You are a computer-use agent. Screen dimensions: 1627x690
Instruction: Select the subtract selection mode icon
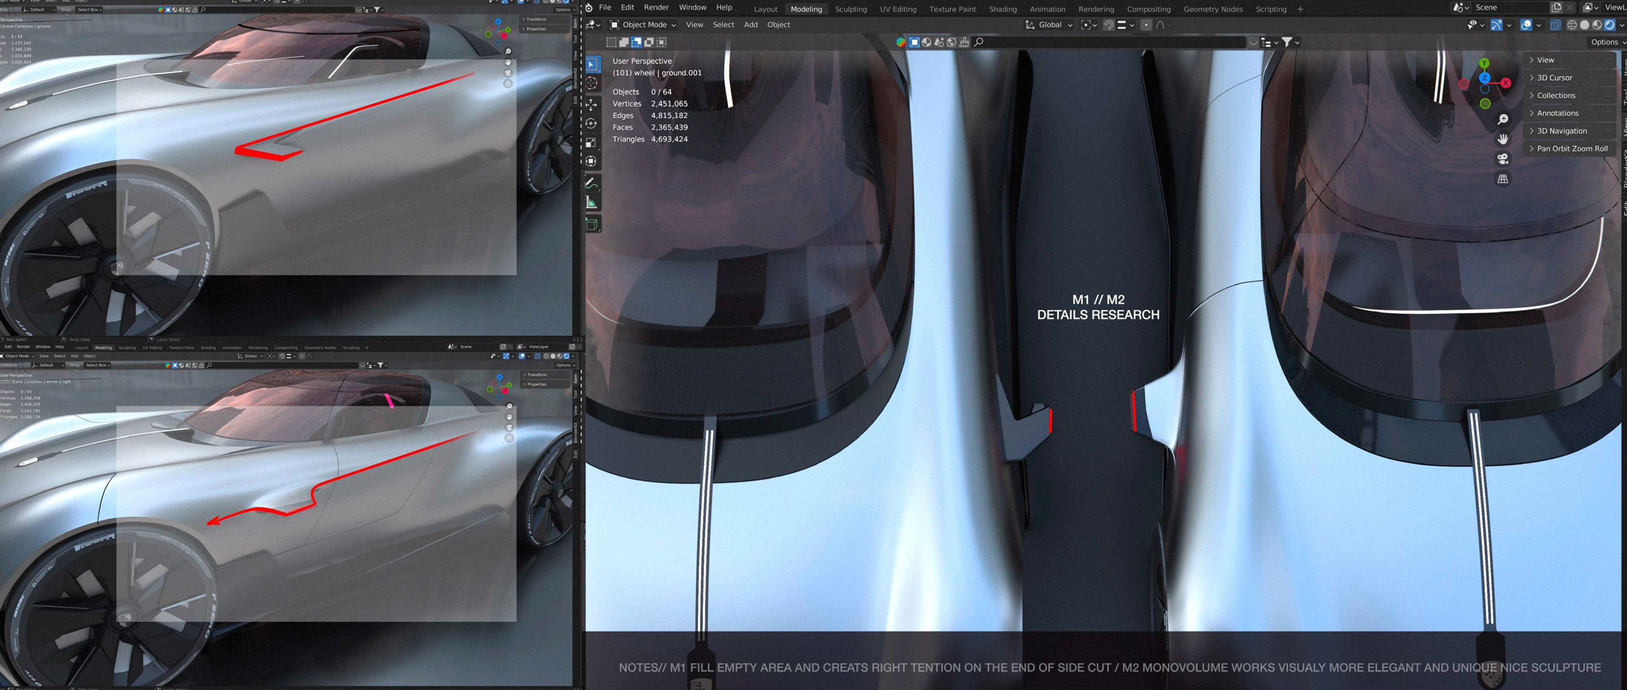coord(637,42)
